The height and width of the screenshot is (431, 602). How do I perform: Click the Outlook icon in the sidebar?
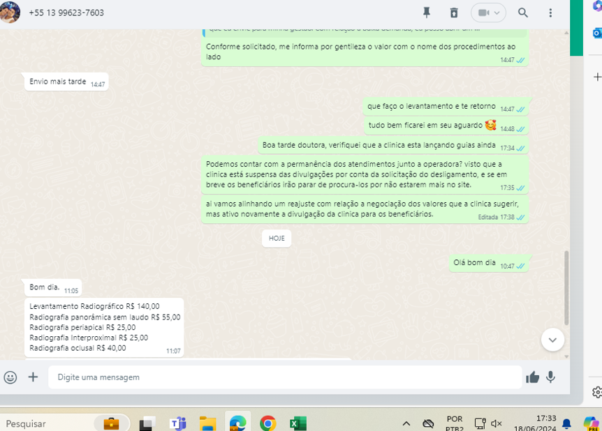[597, 33]
